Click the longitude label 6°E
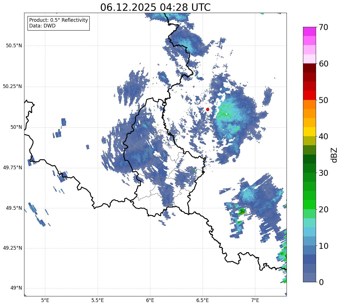Screen dimensions: 341x306 (x=150, y=300)
